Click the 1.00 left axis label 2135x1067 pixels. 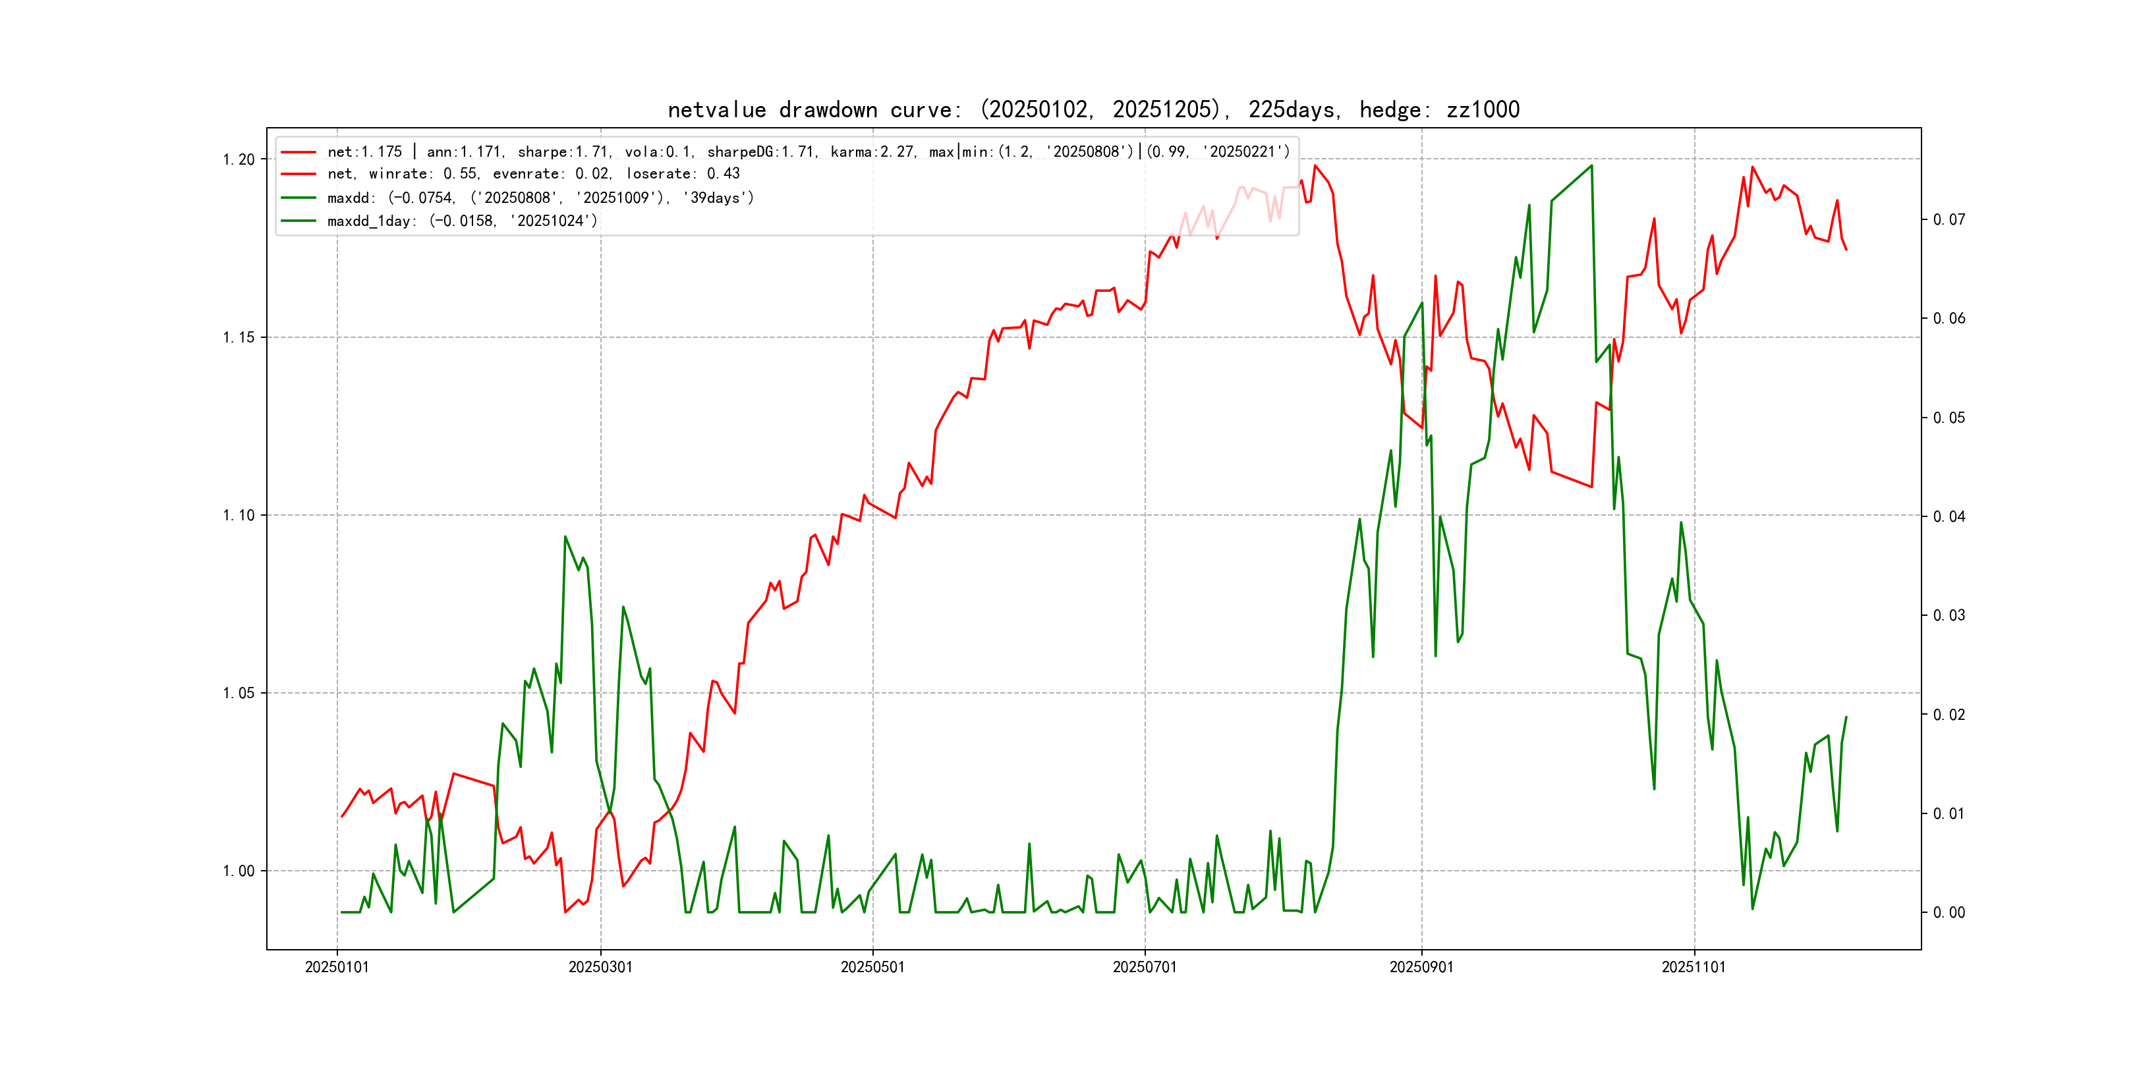(239, 871)
